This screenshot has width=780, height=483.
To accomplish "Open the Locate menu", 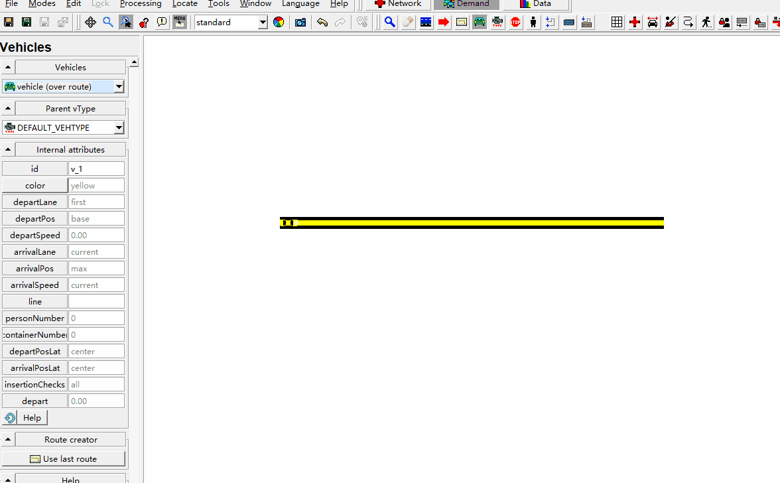I will coord(184,3).
